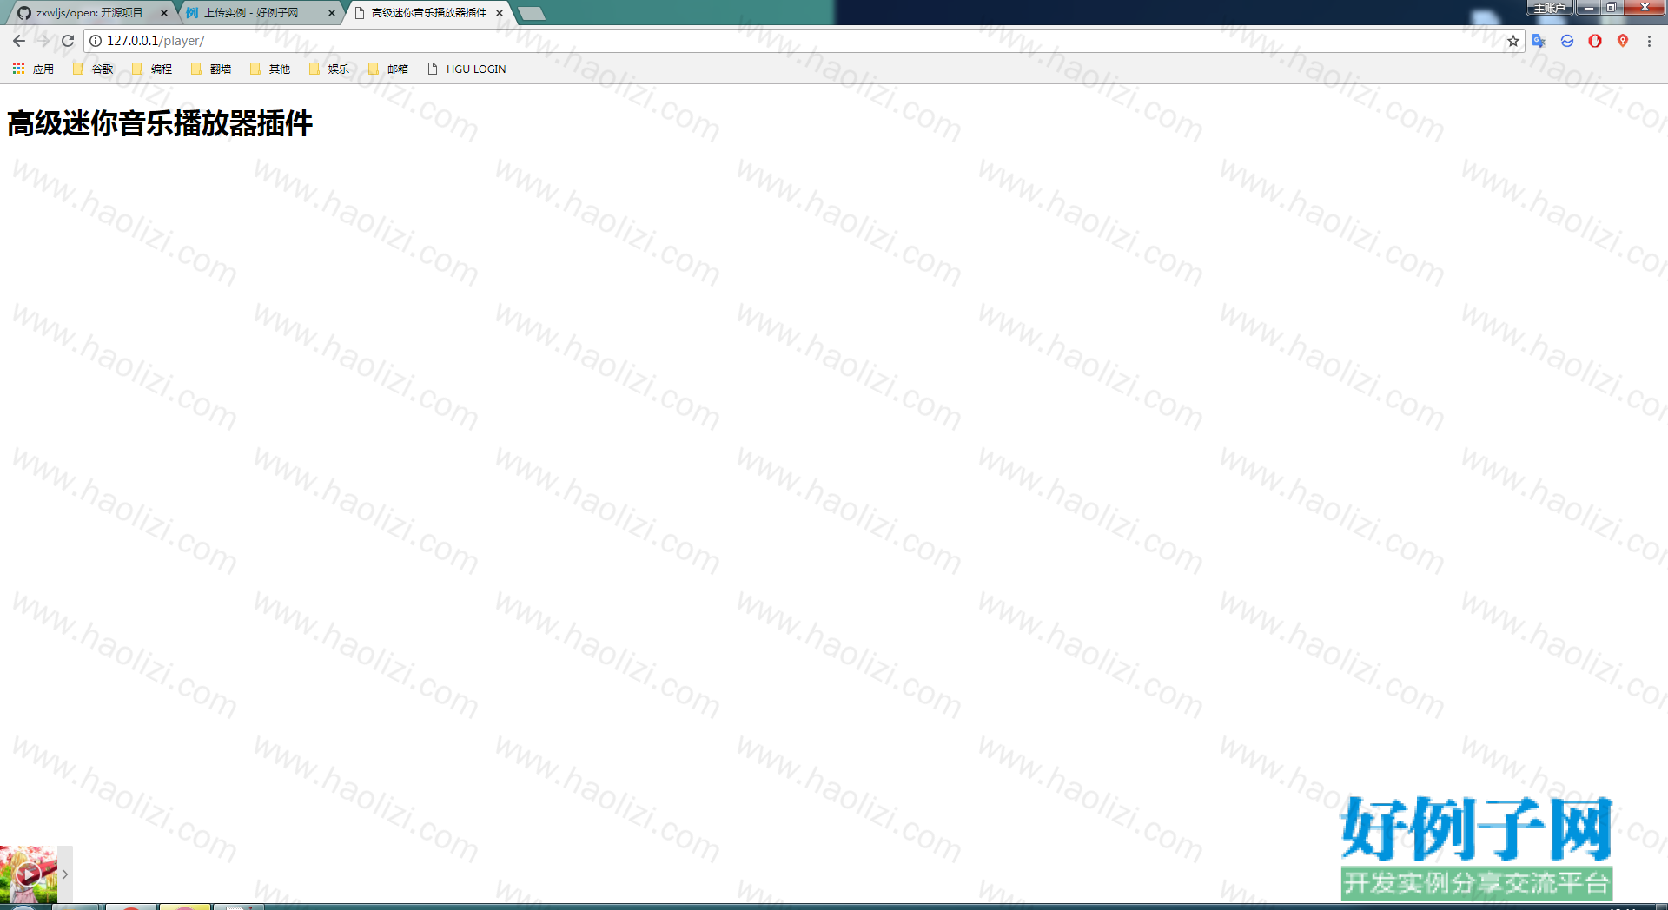Open the red map pin extension
The height and width of the screenshot is (910, 1668).
1623,41
